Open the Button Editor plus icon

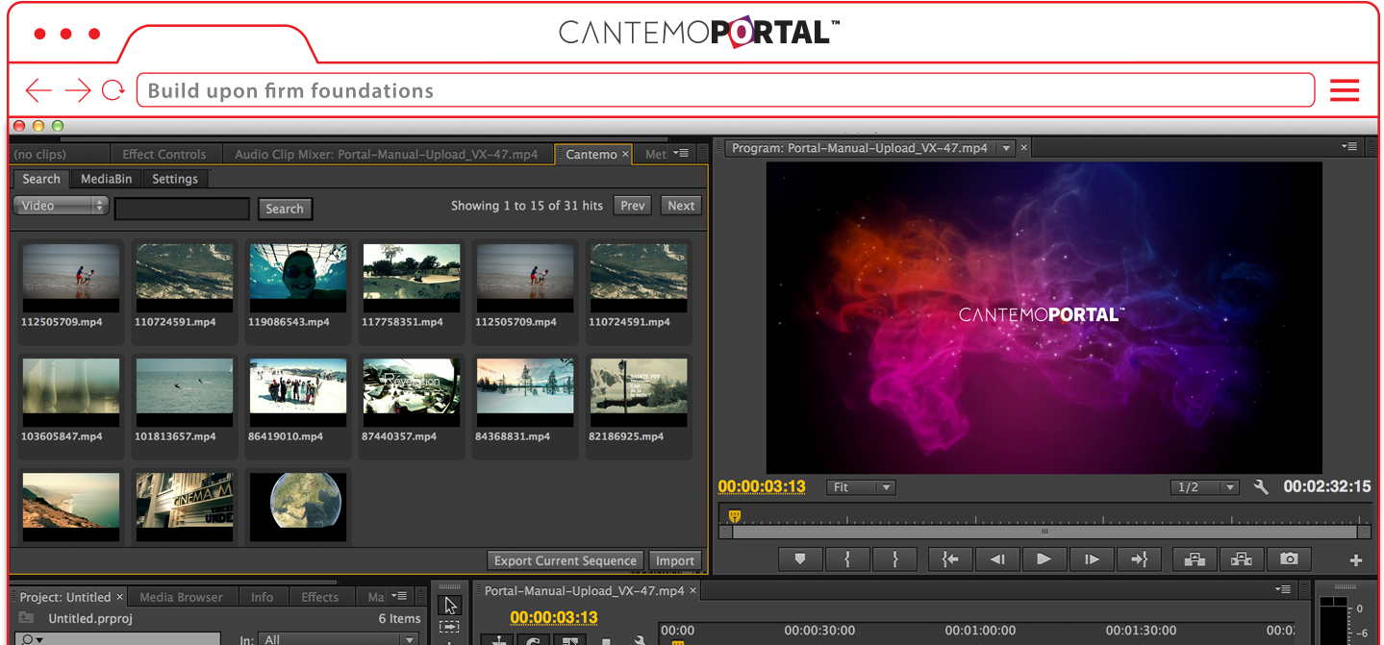1356,560
